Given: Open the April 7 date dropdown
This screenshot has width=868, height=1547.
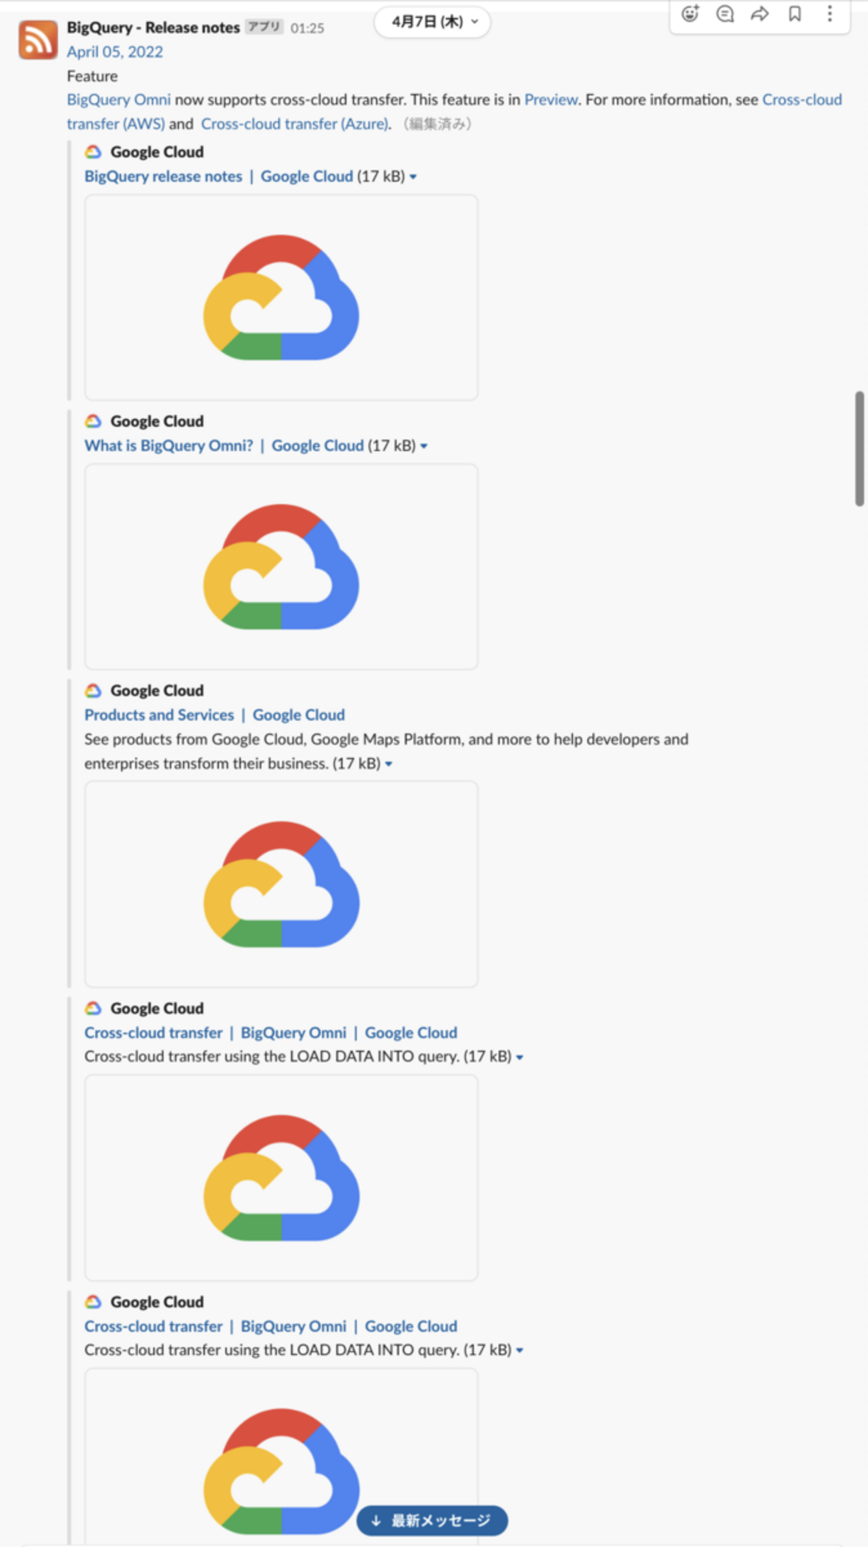Looking at the screenshot, I should pos(432,22).
